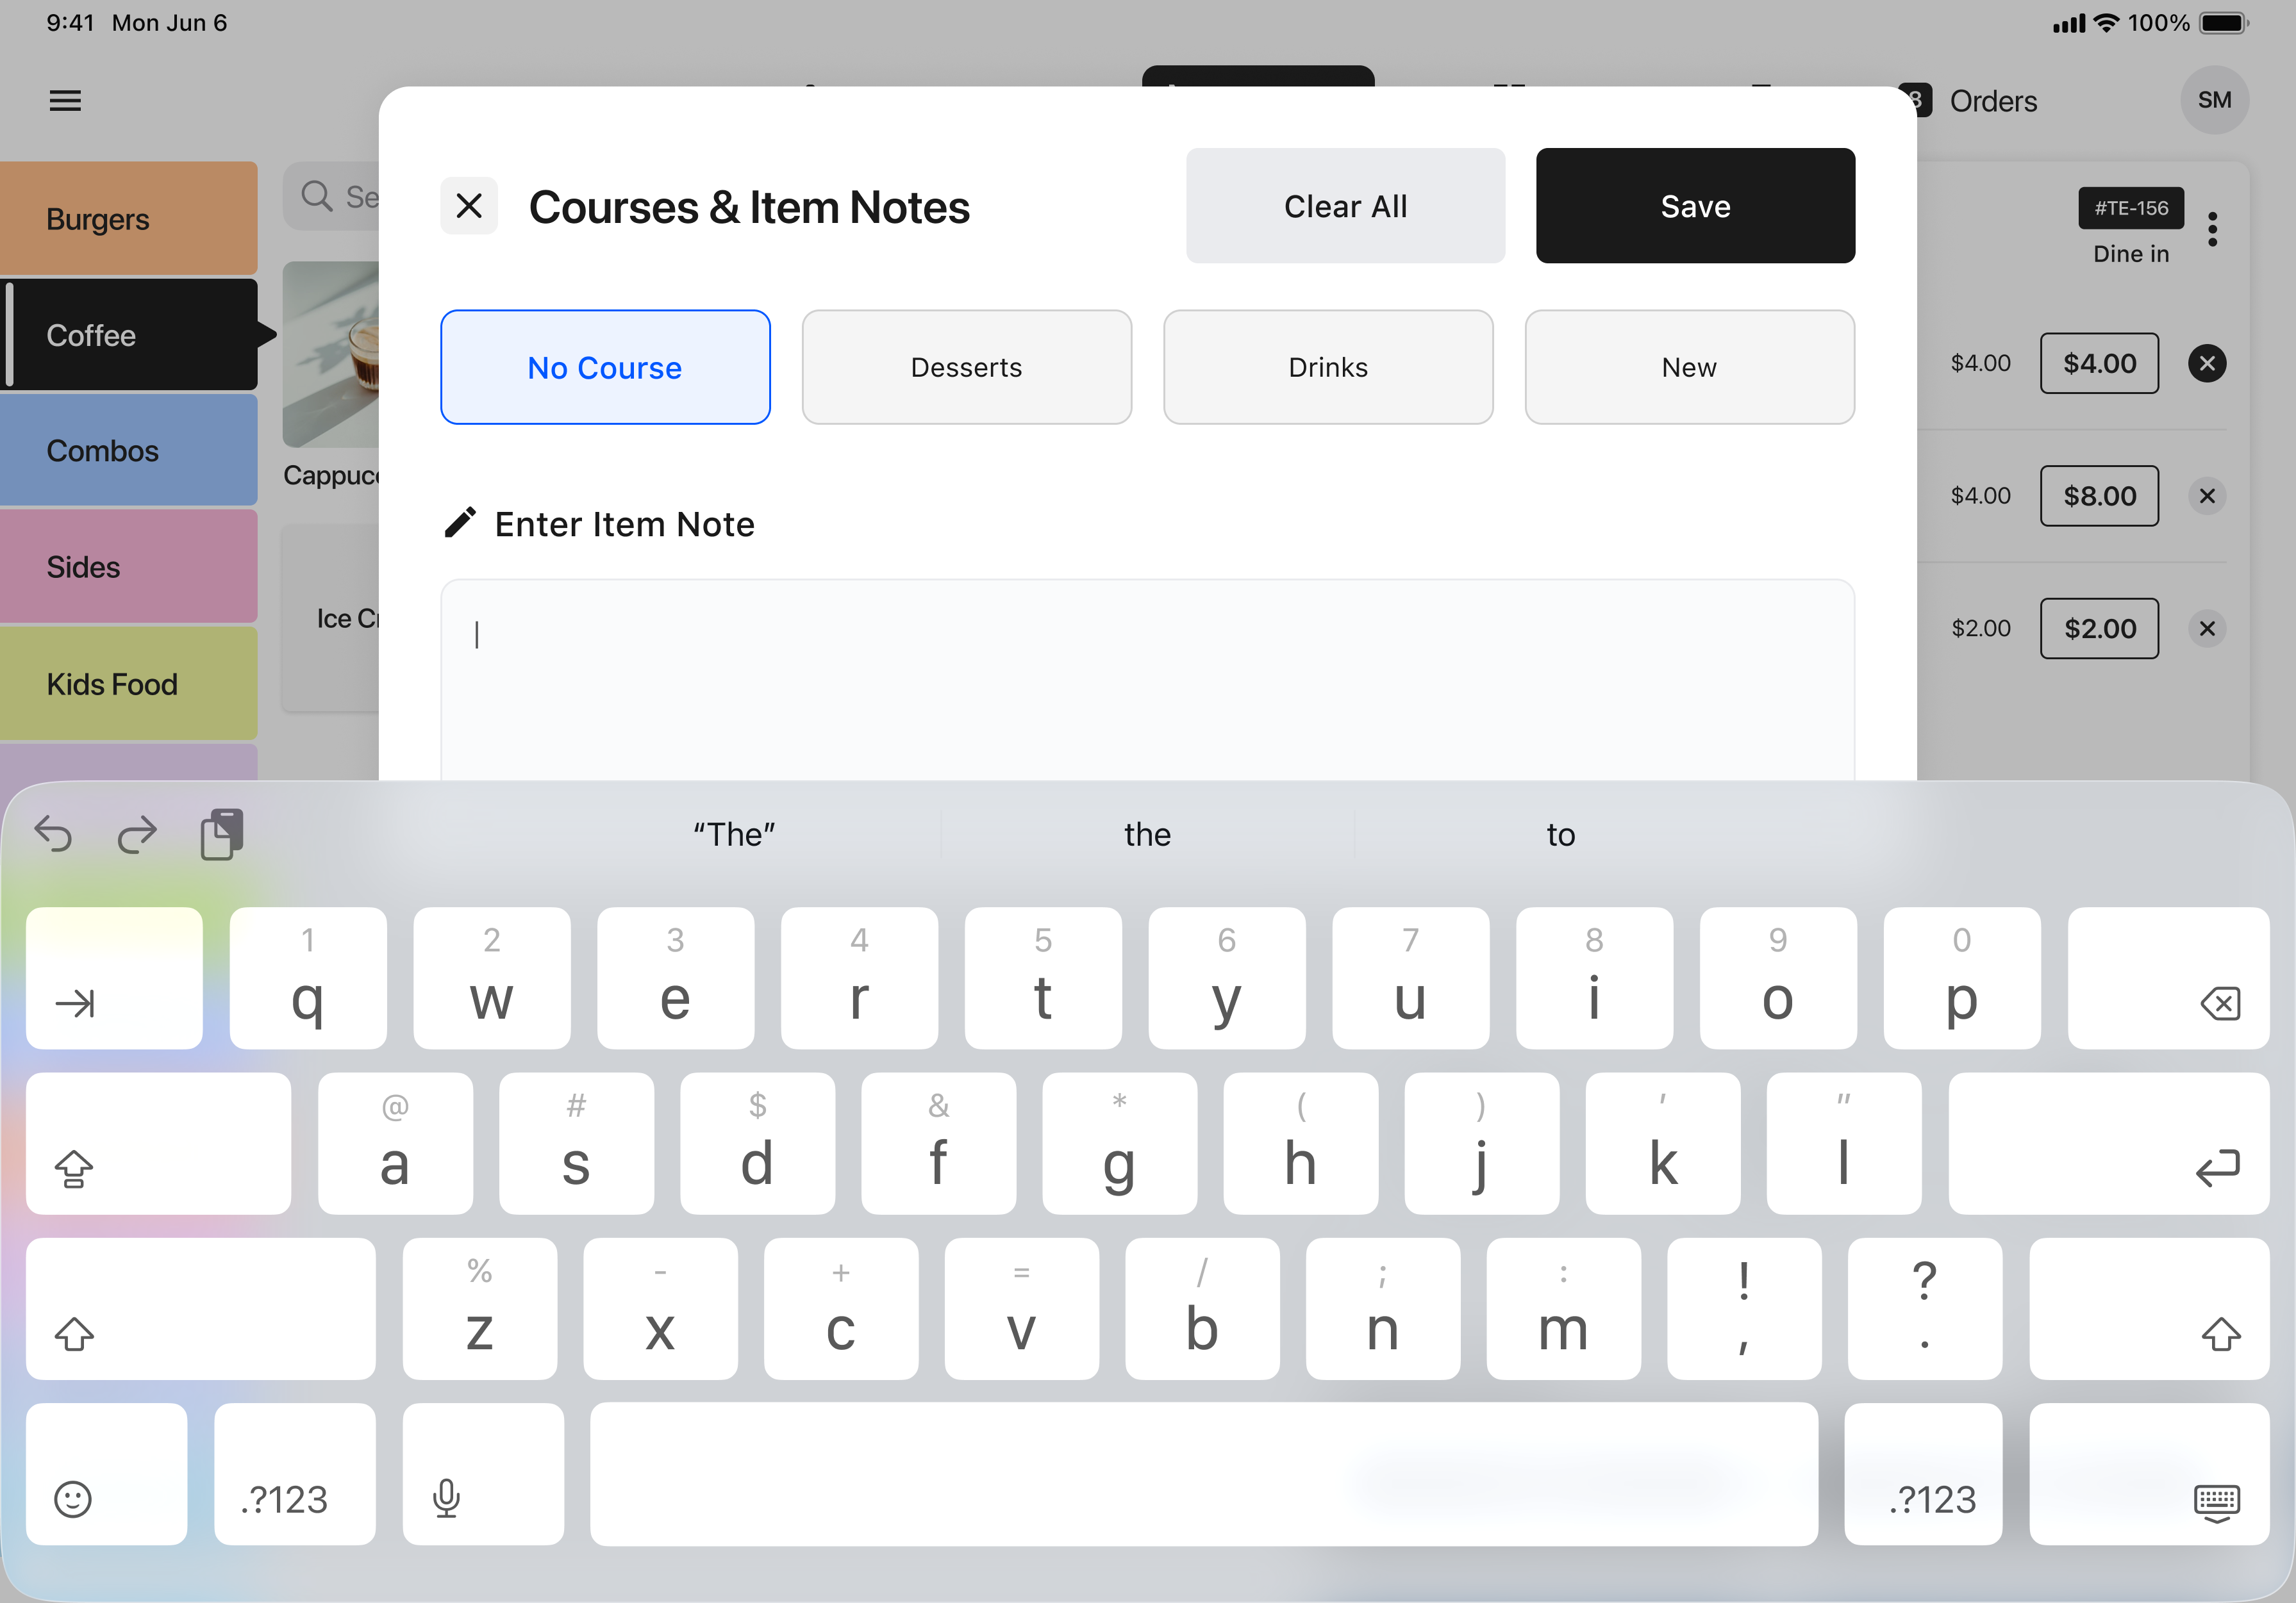Open the order three-dot options menu
This screenshot has height=1603, width=2296.
pos(2213,229)
